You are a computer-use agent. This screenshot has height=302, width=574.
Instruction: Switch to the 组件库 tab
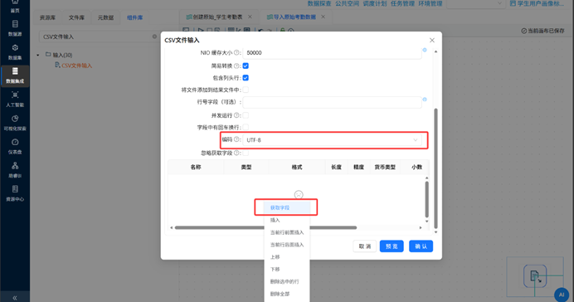[x=134, y=17]
